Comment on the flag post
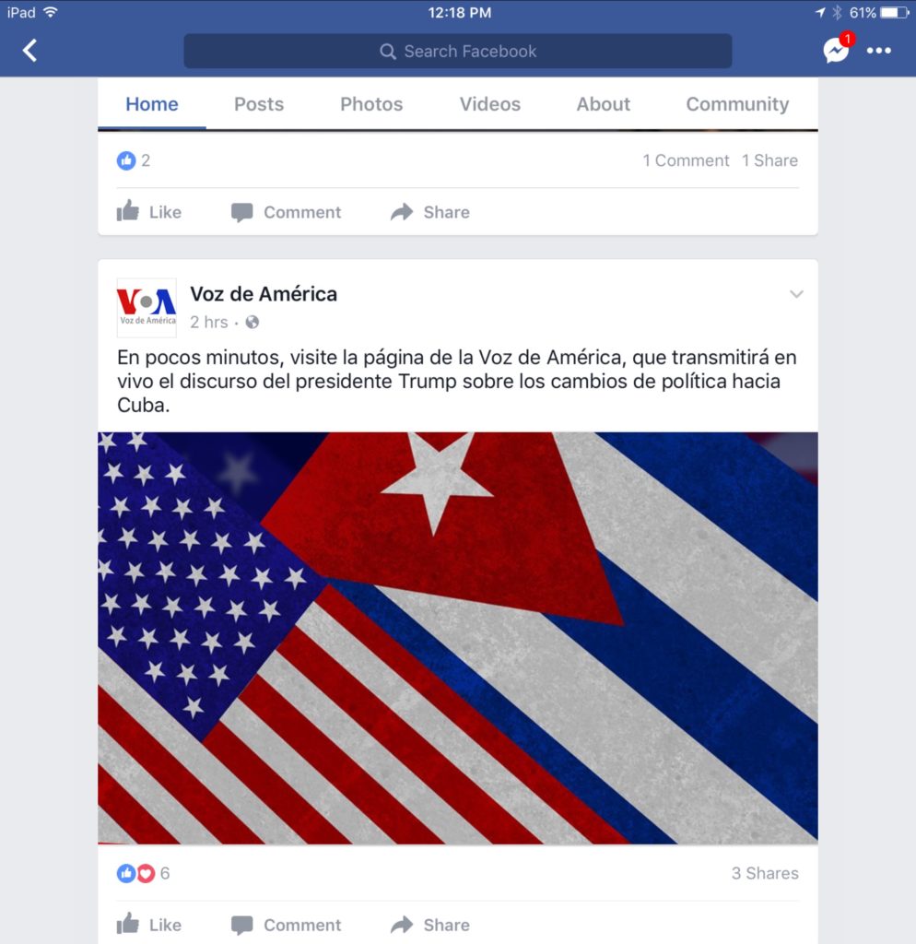916x944 pixels. click(286, 924)
